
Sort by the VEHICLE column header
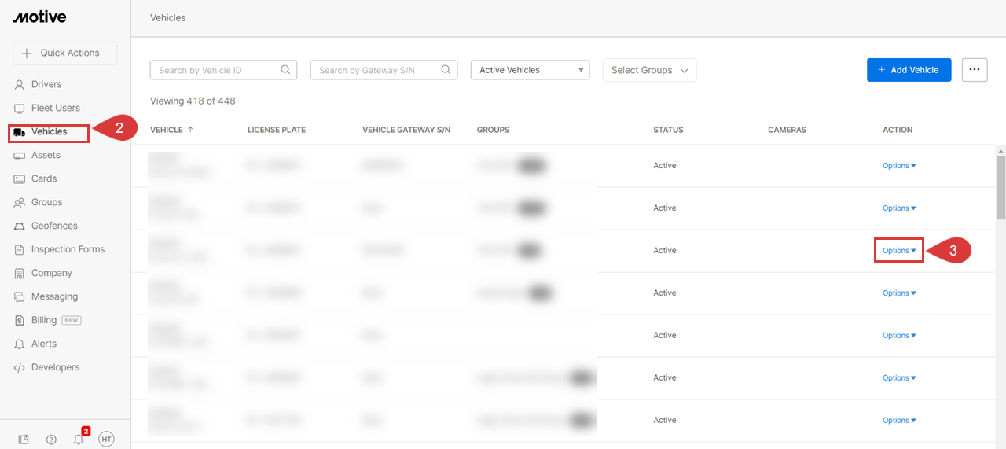point(167,130)
